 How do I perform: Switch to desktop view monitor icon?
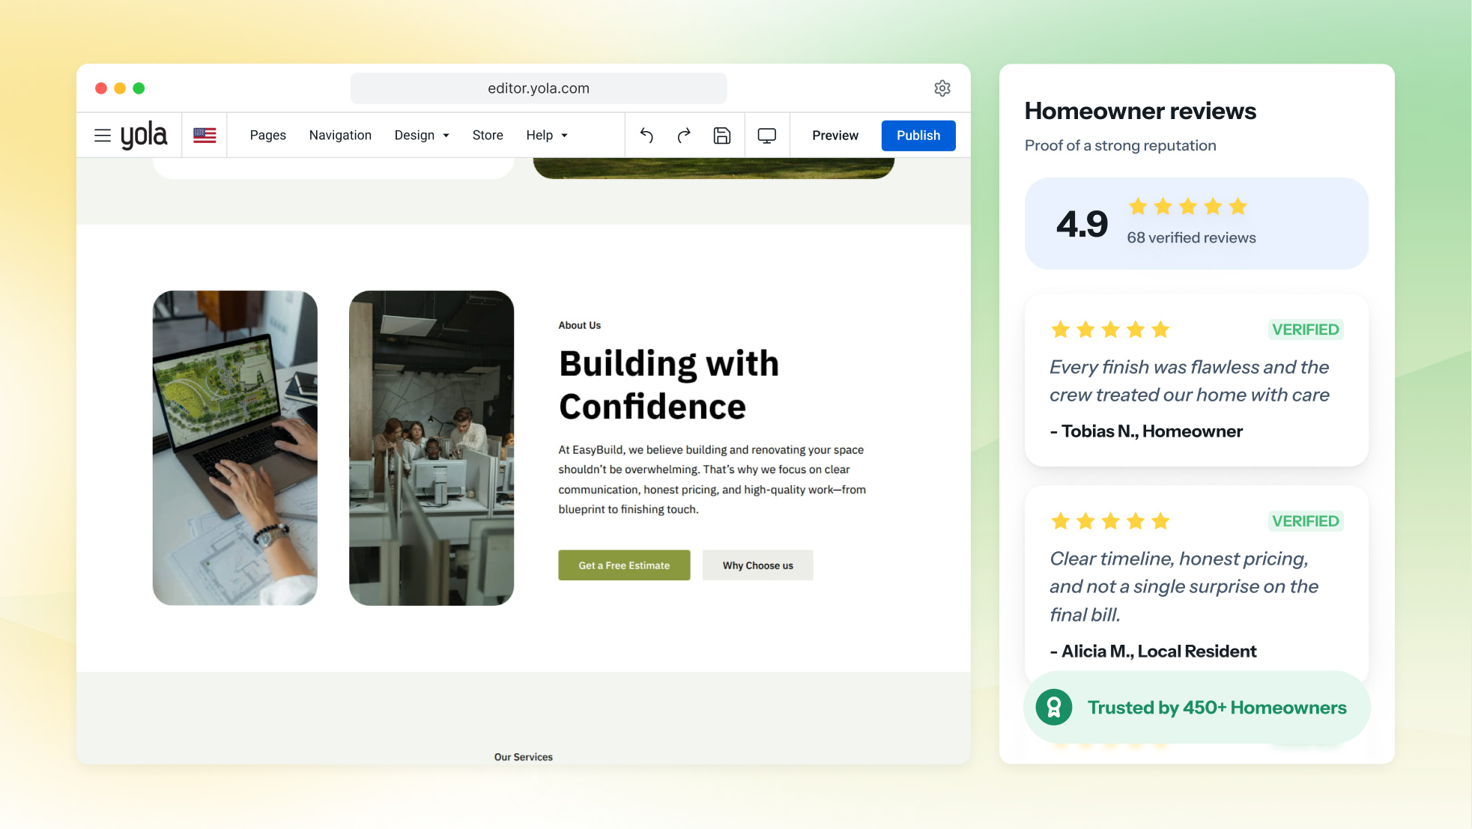tap(767, 136)
